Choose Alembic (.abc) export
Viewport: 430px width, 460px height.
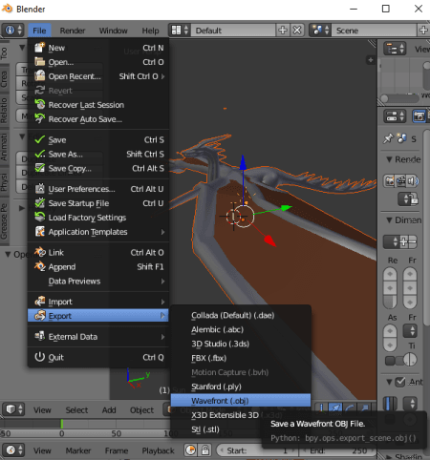[x=241, y=329]
